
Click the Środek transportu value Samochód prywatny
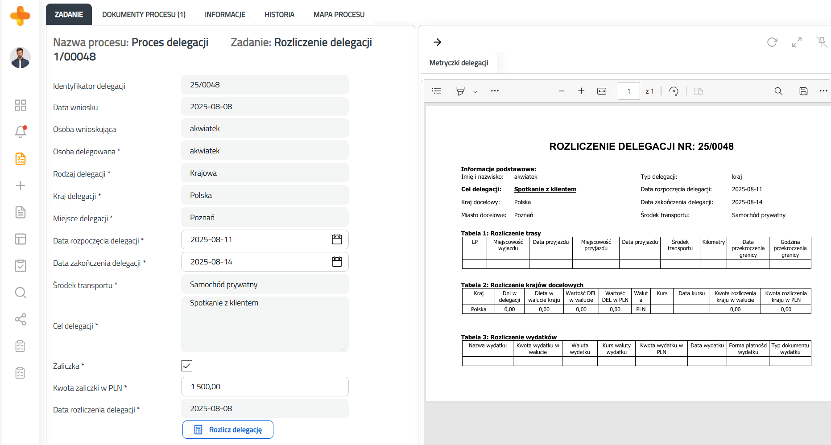click(x=265, y=284)
